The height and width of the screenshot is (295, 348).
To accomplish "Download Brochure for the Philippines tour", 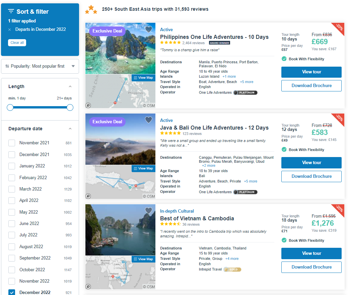I will pyautogui.click(x=311, y=86).
